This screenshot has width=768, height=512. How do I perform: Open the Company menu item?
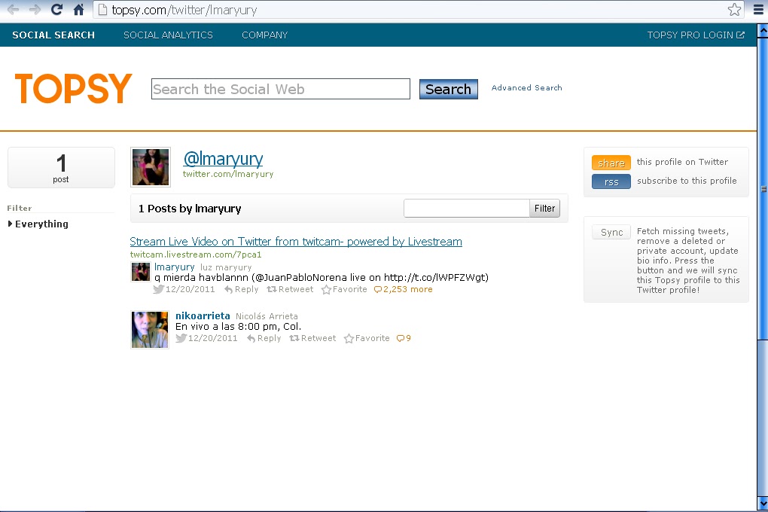pyautogui.click(x=264, y=35)
